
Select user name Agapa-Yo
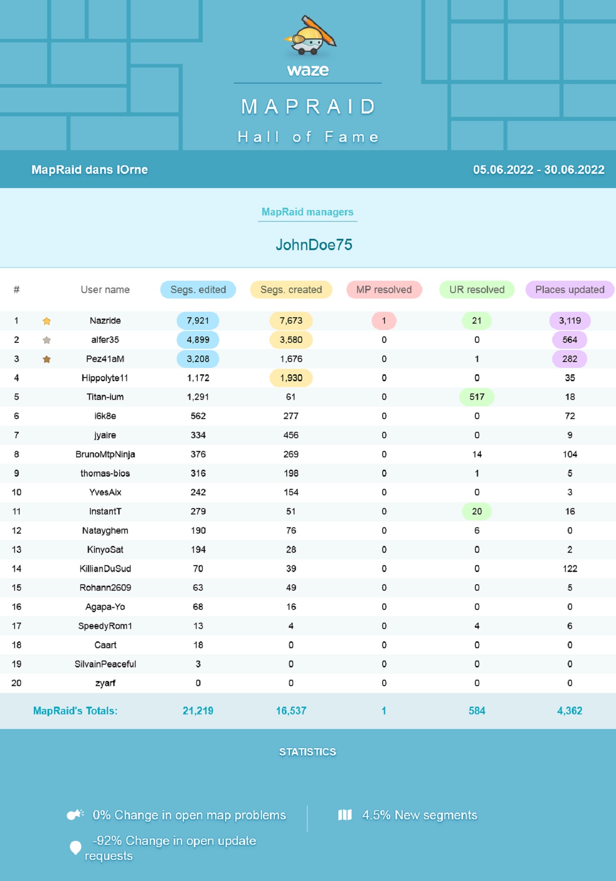105,607
